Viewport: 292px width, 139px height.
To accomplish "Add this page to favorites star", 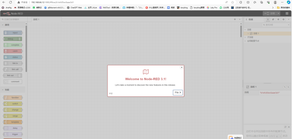I will tap(233, 2).
